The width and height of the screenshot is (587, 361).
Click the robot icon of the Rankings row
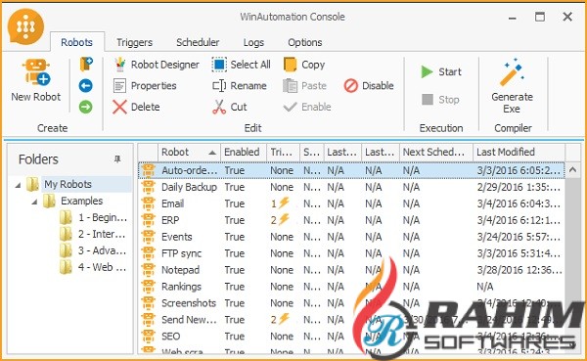point(149,286)
